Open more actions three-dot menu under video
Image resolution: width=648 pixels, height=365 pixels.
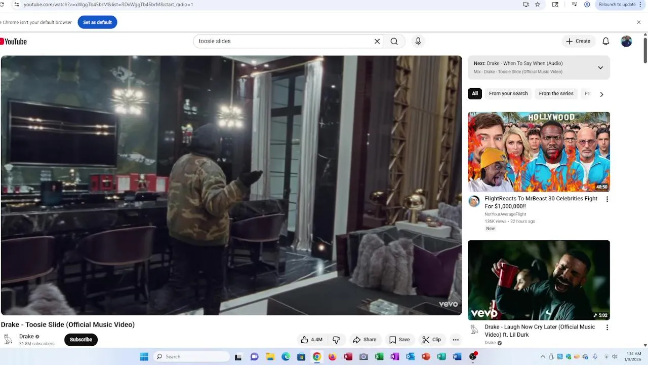[x=456, y=340]
